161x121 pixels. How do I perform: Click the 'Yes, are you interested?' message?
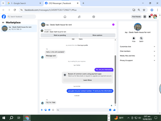click(x=104, y=70)
